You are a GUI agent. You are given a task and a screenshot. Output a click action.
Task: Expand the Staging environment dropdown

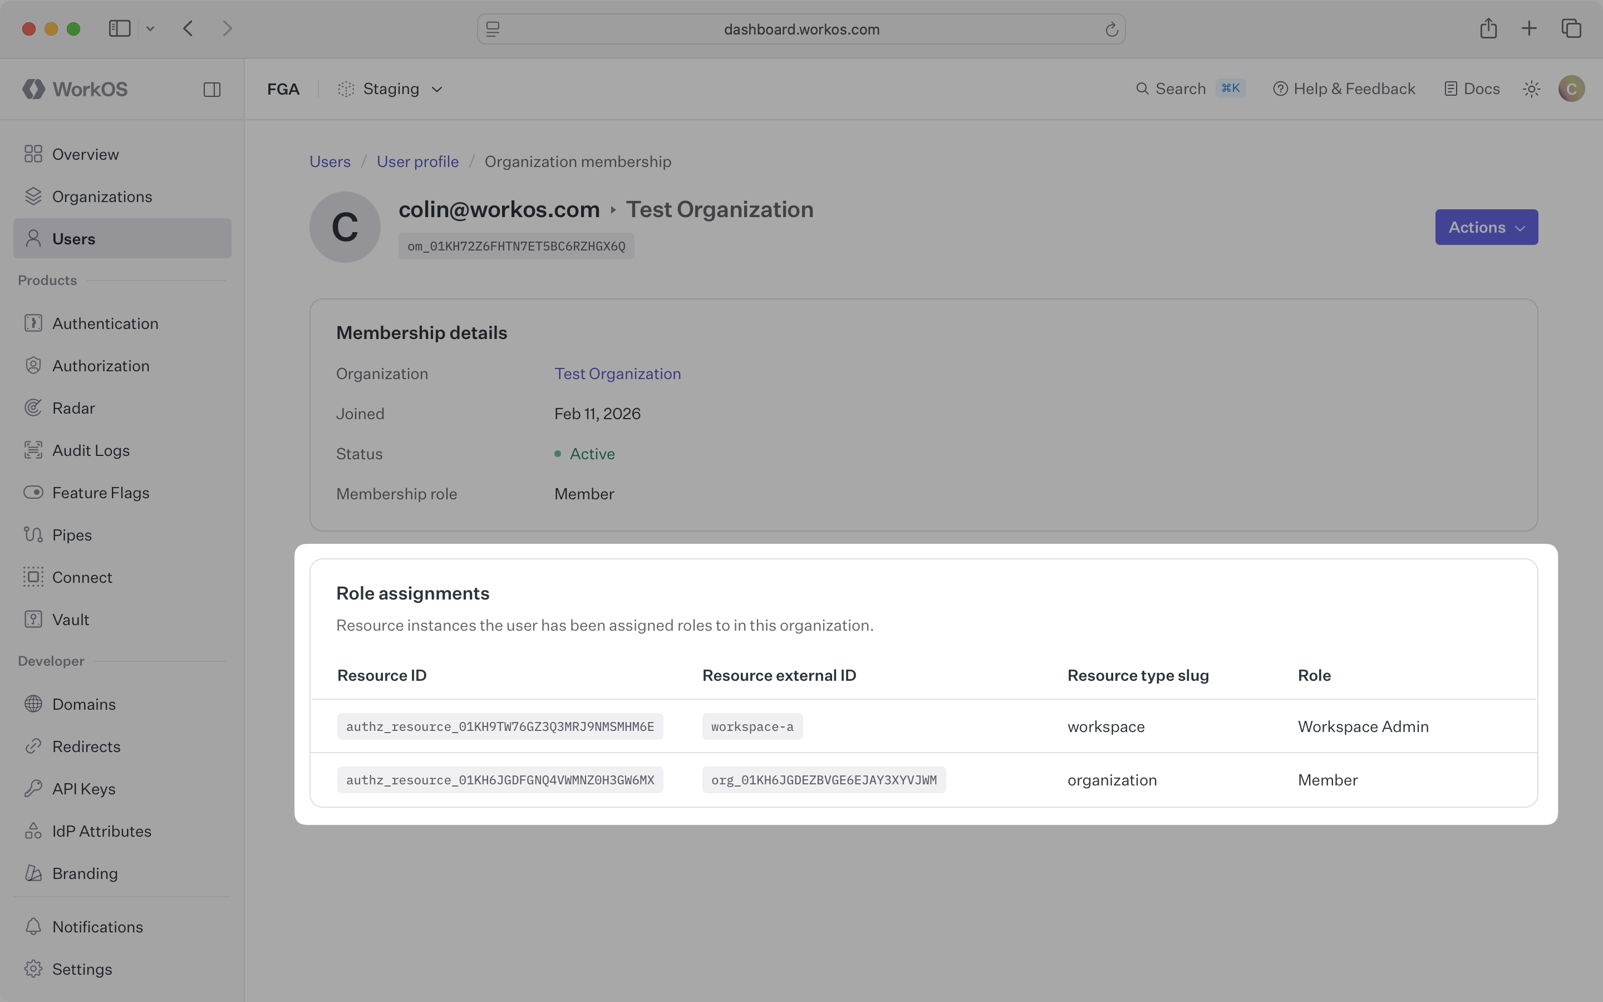pyautogui.click(x=390, y=89)
